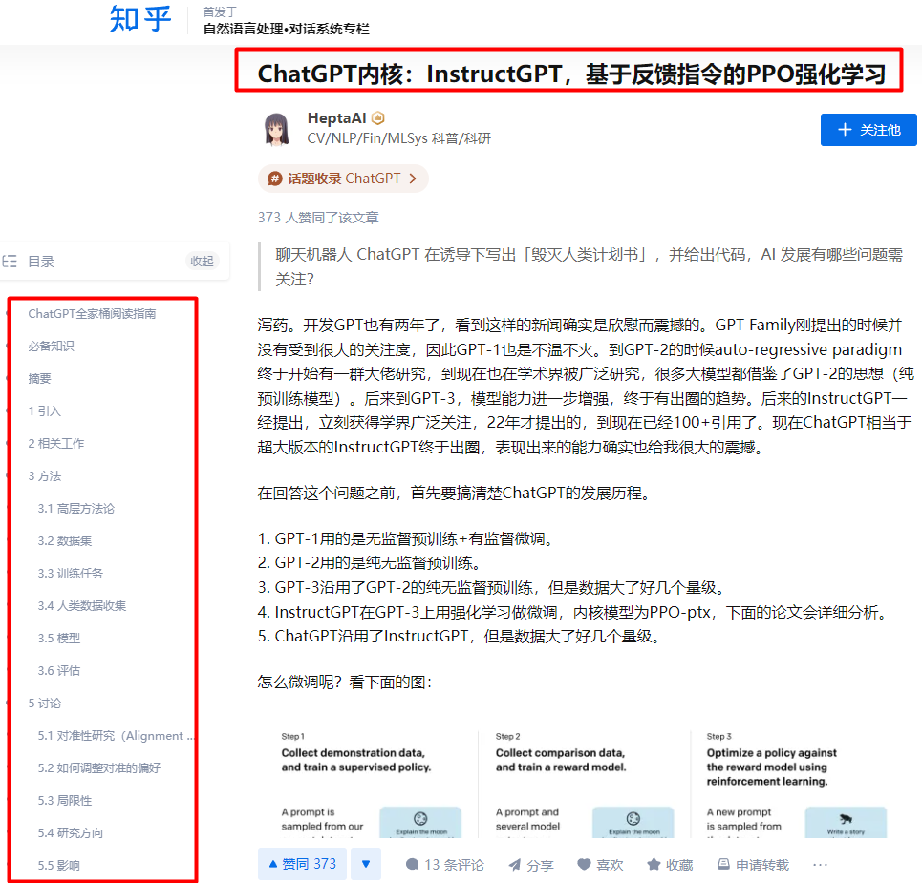Open 5.4 研究方向 in contents
The width and height of the screenshot is (922, 883).
click(x=71, y=833)
